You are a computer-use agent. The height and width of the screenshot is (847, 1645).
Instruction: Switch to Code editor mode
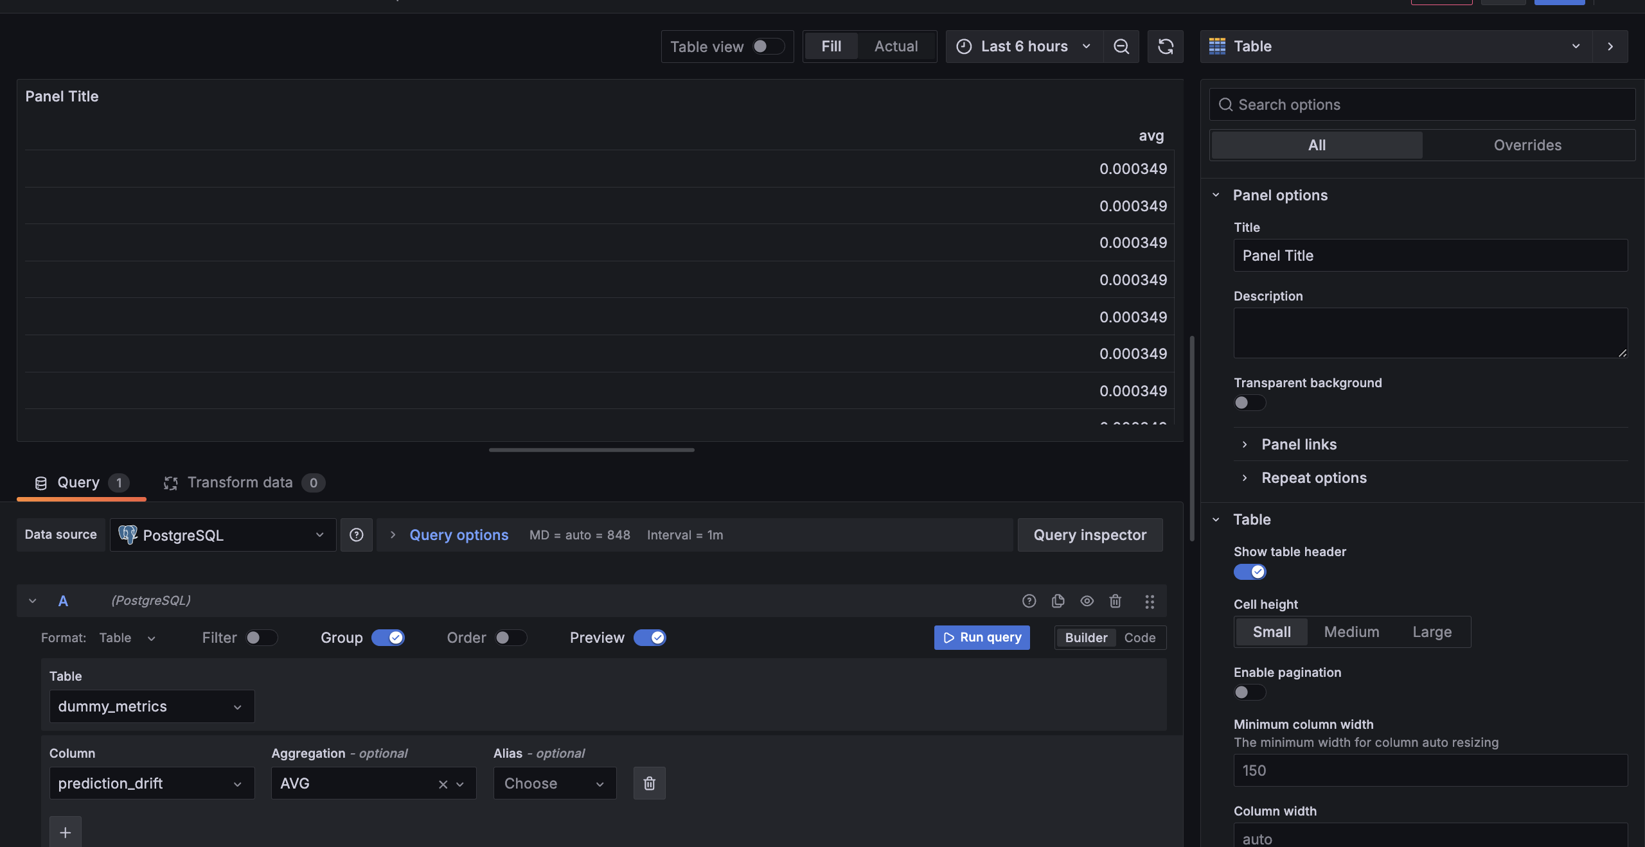click(x=1140, y=638)
